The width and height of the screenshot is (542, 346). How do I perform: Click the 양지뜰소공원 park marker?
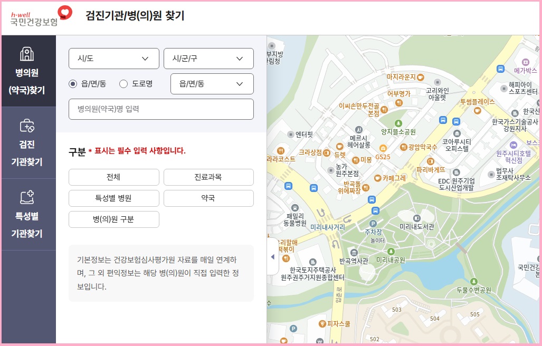398,123
